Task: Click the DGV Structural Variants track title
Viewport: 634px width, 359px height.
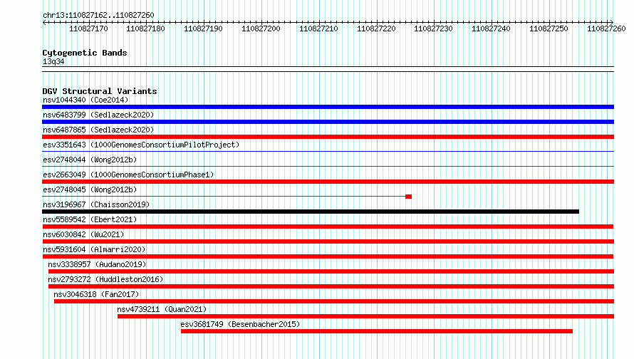Action: click(100, 91)
